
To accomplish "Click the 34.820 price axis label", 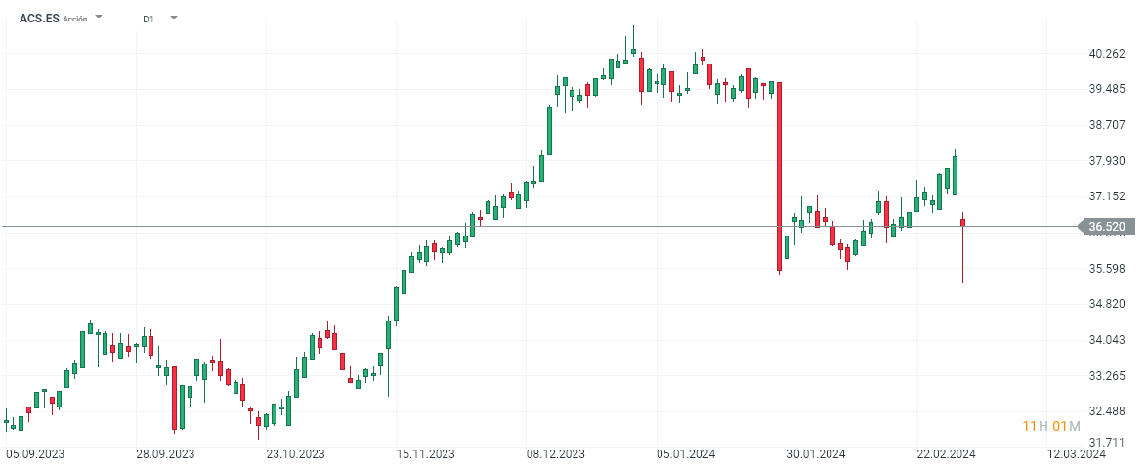I will coord(1106,304).
